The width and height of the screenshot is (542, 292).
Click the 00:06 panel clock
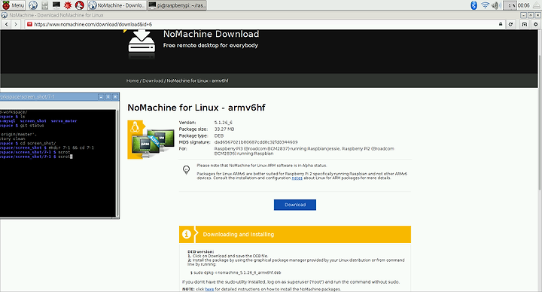point(523,5)
